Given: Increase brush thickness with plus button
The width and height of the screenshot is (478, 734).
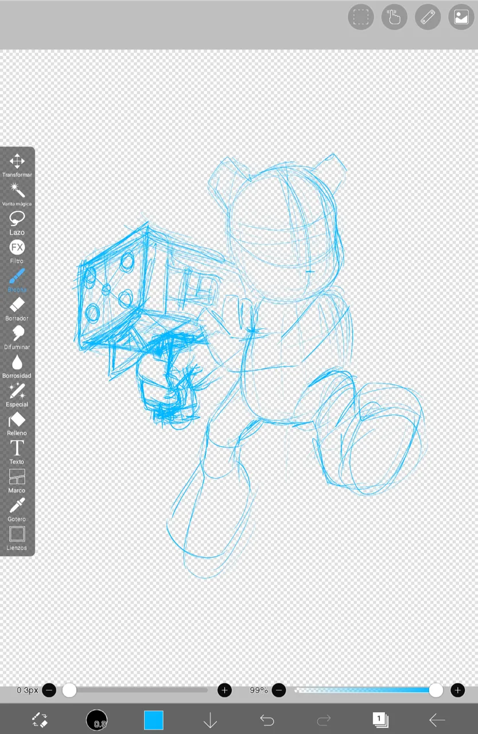Looking at the screenshot, I should 224,690.
